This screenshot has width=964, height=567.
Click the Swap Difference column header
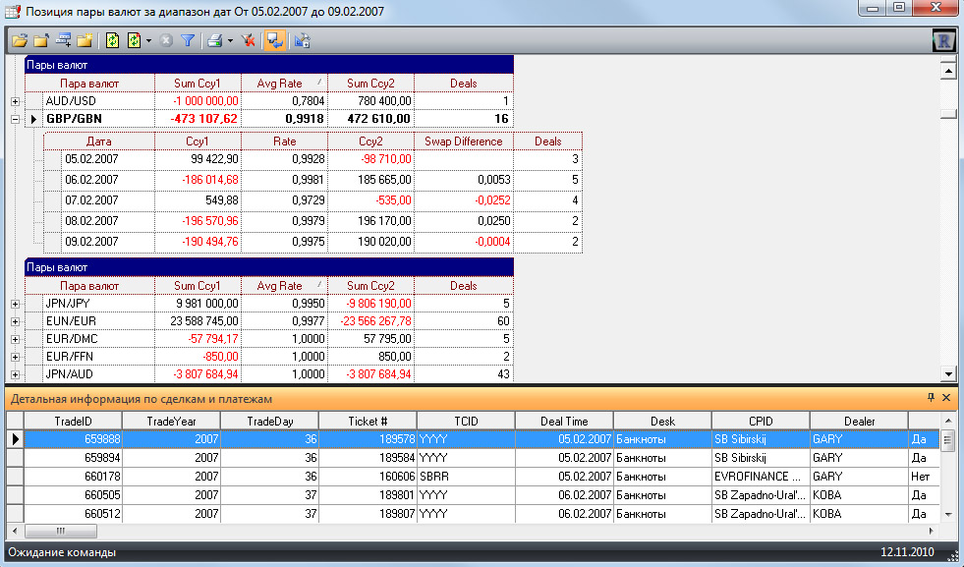pos(464,141)
